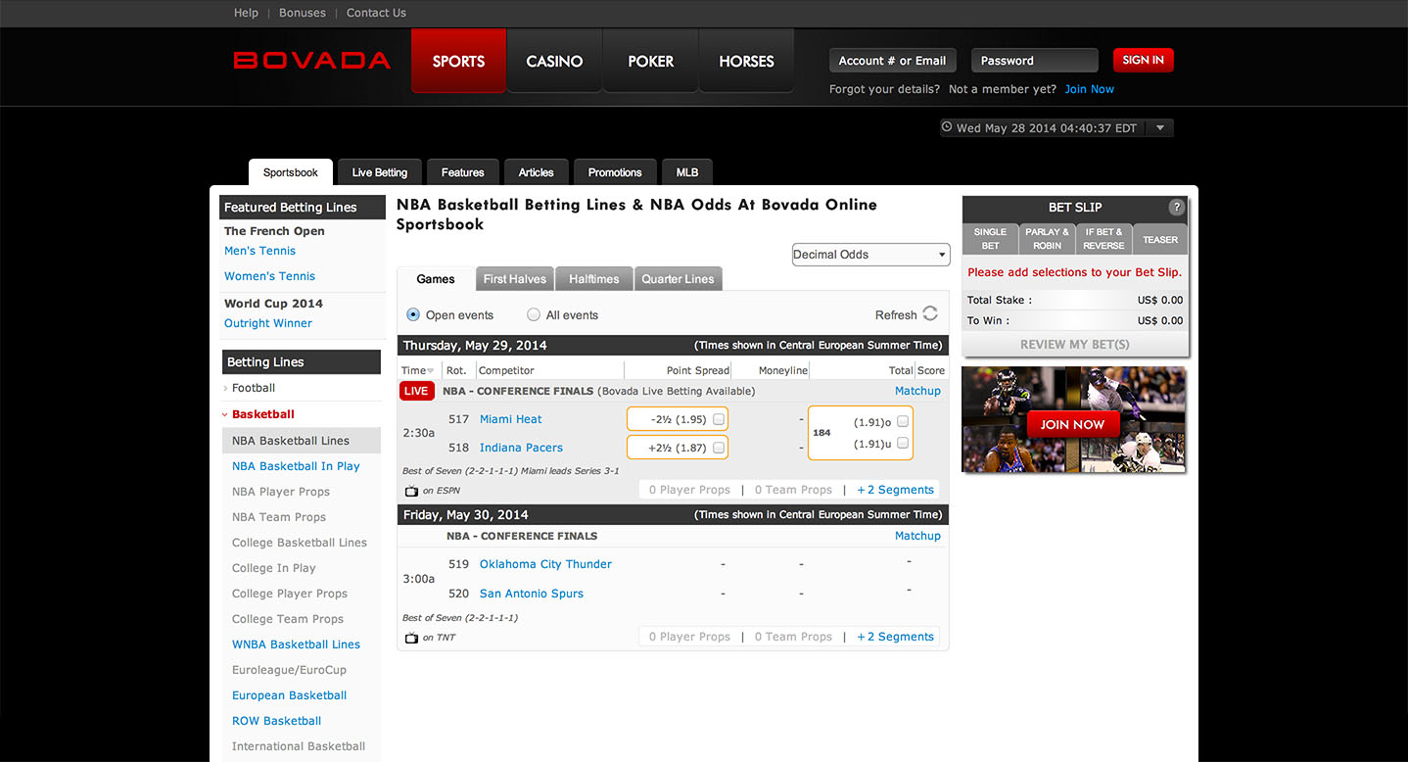Open World Cup Outright Winner link
This screenshot has height=762, width=1408.
coord(268,323)
